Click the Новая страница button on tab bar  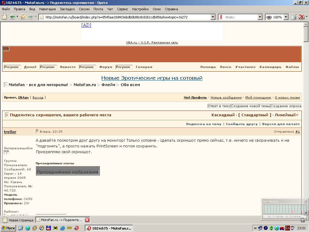[18, 220]
